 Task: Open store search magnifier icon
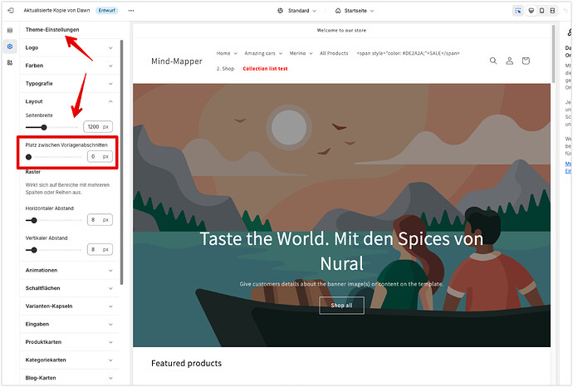[x=493, y=61]
